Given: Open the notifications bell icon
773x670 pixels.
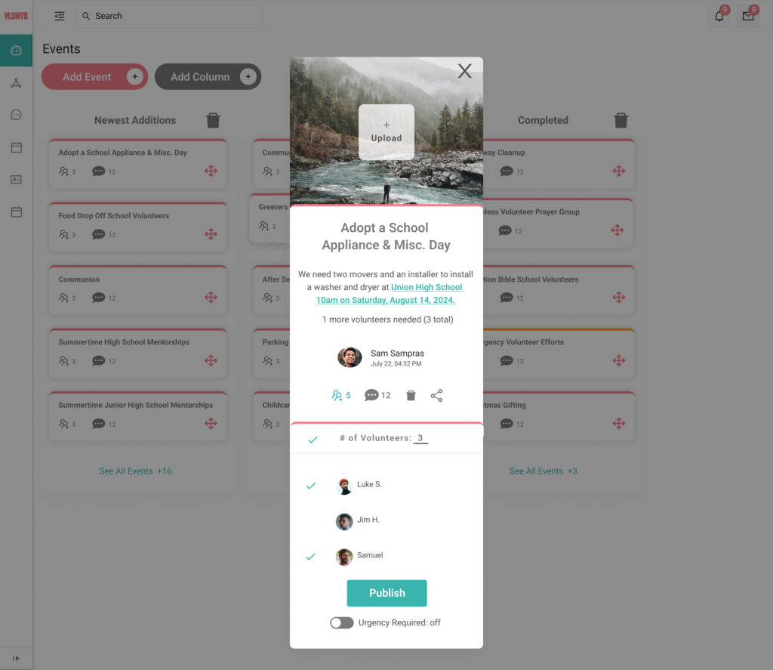Looking at the screenshot, I should [x=719, y=16].
